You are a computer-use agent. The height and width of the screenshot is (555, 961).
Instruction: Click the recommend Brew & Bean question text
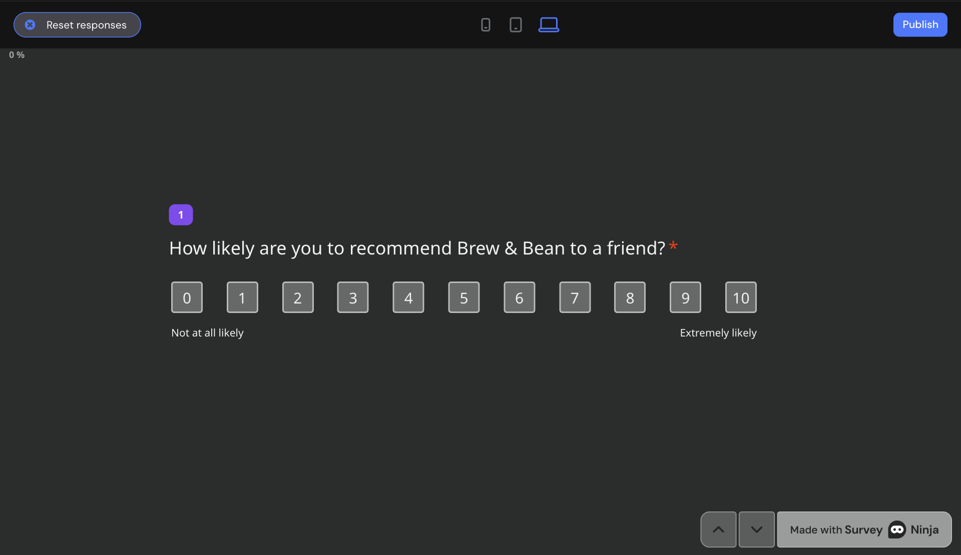417,248
